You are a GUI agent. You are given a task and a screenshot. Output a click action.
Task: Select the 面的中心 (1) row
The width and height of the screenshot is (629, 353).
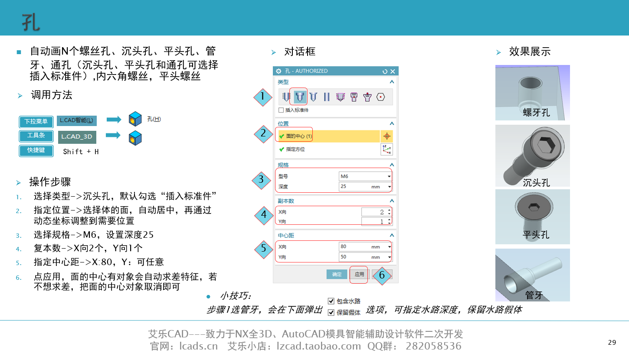[329, 136]
